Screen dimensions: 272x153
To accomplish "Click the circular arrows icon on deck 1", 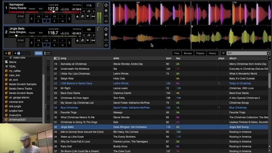I will (106, 21).
